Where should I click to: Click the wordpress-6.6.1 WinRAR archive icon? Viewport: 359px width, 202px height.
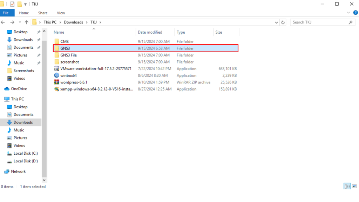(56, 82)
